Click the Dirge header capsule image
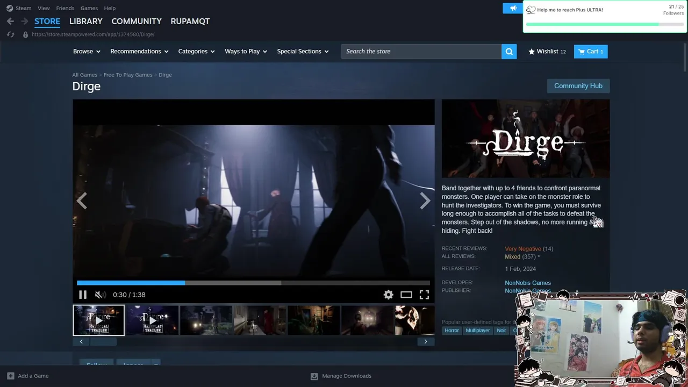This screenshot has height=387, width=688. coord(526,139)
